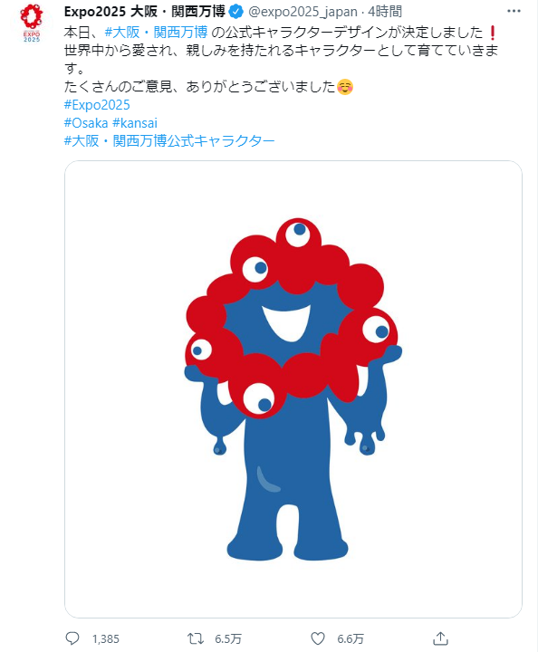Click the blue verified badge

click(236, 12)
